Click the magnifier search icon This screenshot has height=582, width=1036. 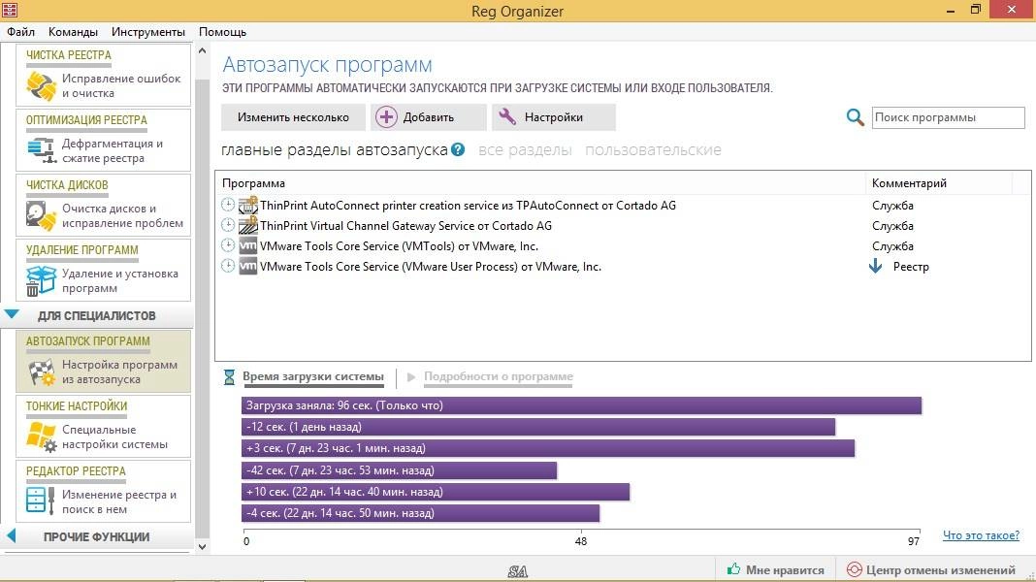(855, 117)
